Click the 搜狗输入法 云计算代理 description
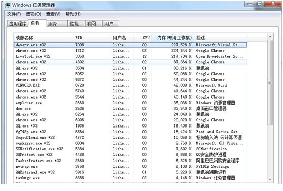The image size is (283, 191). 219,137
